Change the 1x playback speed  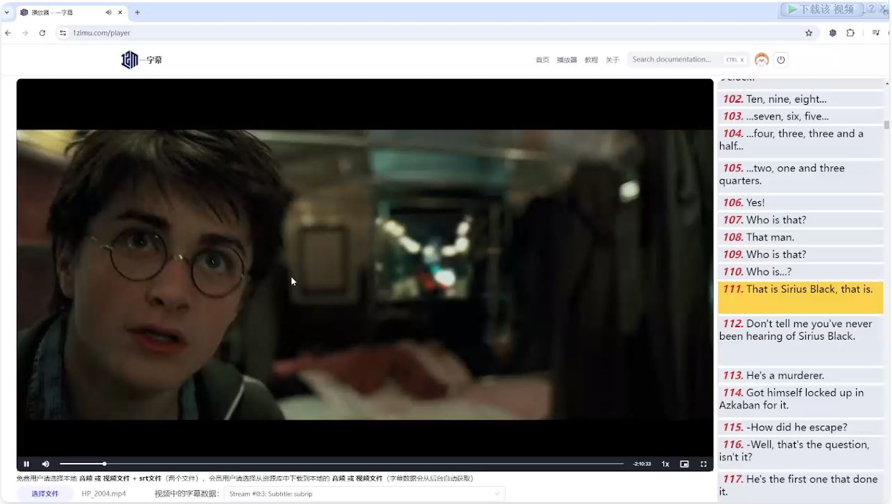pos(665,464)
